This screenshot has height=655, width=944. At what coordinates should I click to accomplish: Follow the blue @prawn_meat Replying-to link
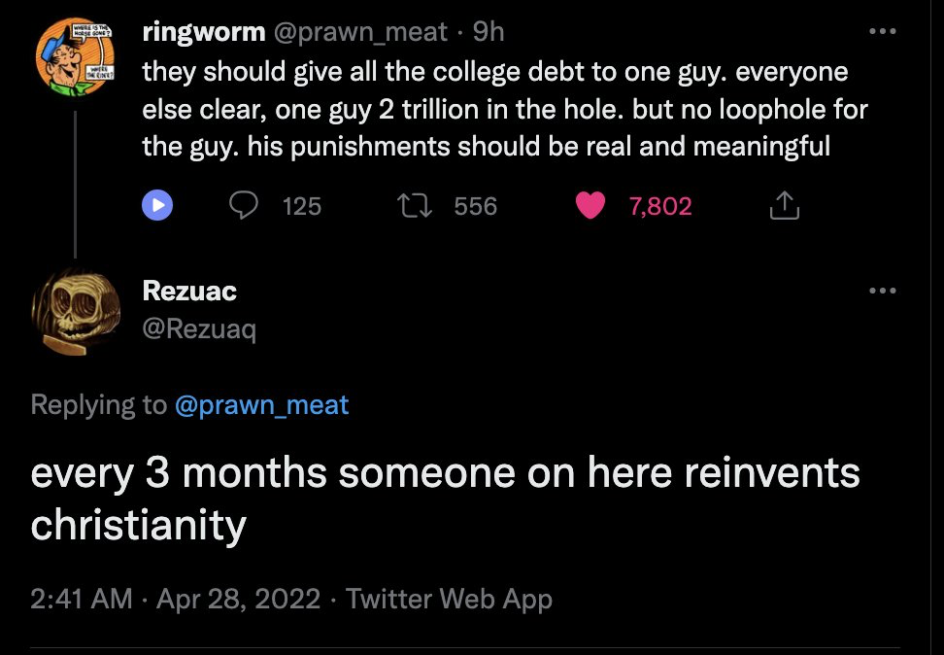point(261,404)
